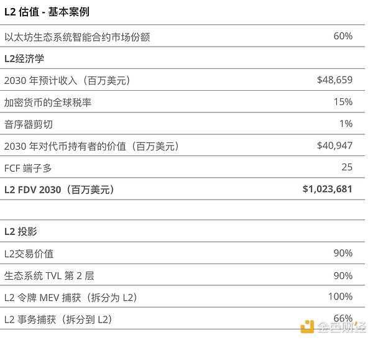The height and width of the screenshot is (340, 373).
Task: Select the $1,023,681 FDV total
Action: [327, 188]
